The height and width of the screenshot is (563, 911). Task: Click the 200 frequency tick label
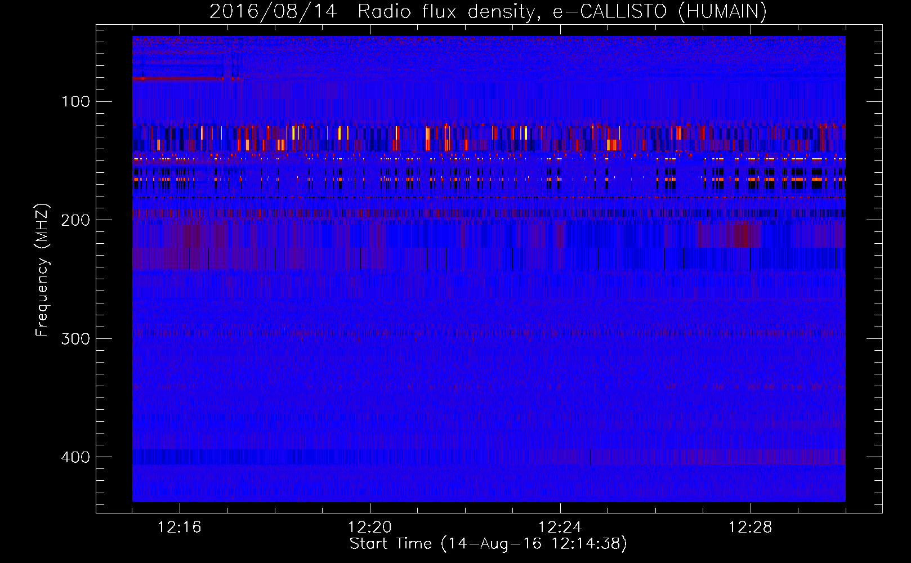click(75, 220)
